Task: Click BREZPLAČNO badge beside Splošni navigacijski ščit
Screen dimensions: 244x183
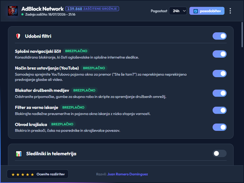Action: tap(76, 51)
